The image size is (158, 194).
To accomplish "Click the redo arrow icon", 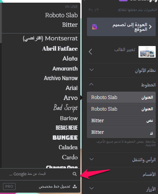I will pos(97,10).
